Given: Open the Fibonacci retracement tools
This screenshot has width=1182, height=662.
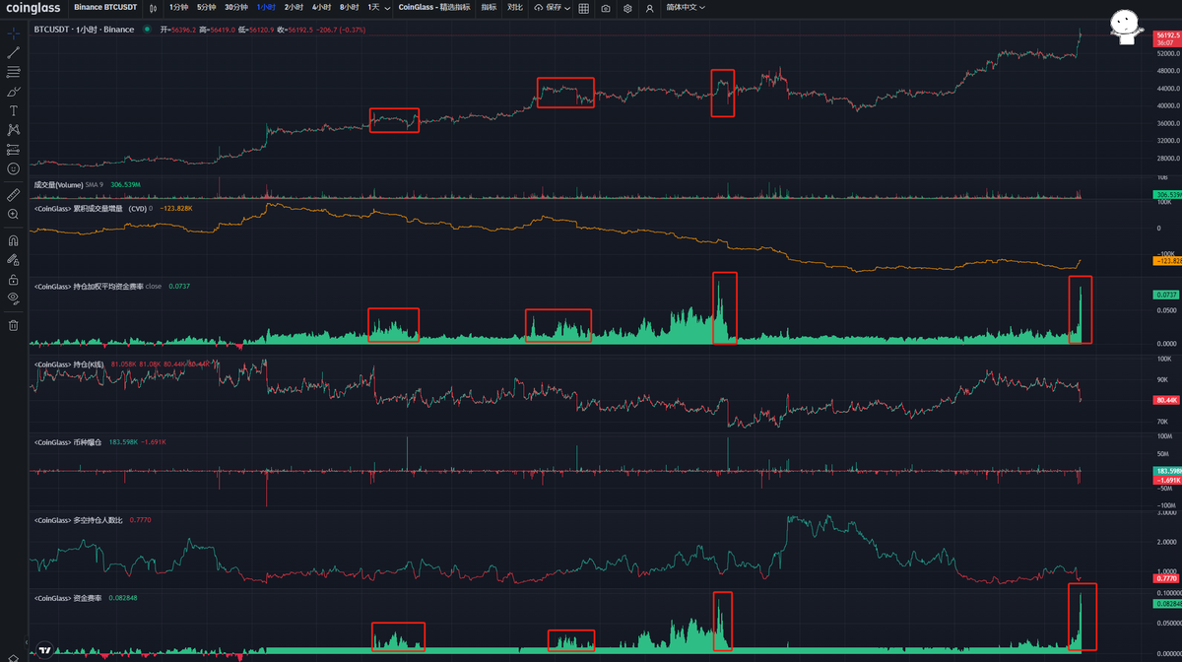Looking at the screenshot, I should pos(14,72).
